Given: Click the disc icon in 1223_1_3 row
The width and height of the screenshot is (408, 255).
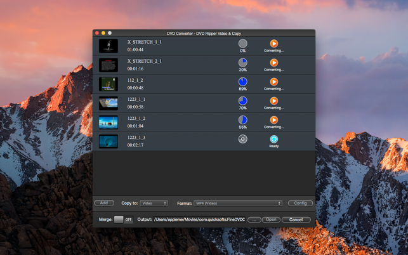Looking at the screenshot, I should pos(243,139).
